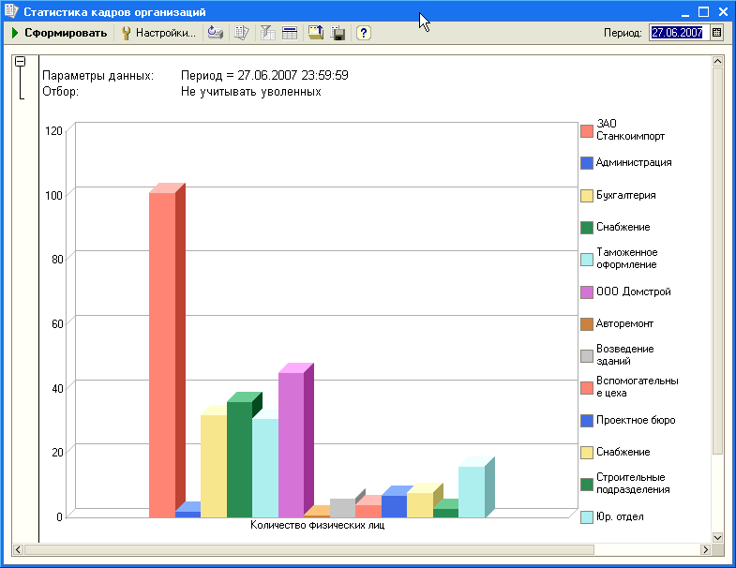Click the load settings folder icon
736x568 pixels.
(316, 33)
